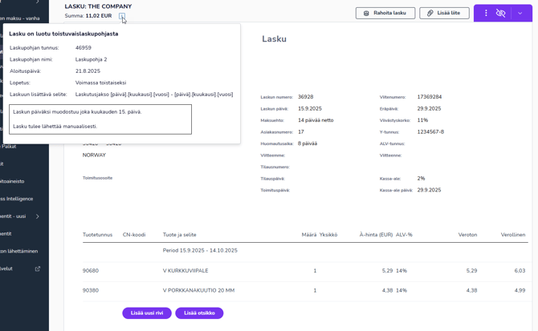
Task: Click the Lisää otsikko button
Action: point(199,313)
